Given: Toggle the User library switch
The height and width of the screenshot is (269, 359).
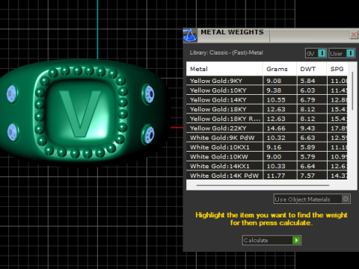Looking at the screenshot, I should (x=350, y=53).
